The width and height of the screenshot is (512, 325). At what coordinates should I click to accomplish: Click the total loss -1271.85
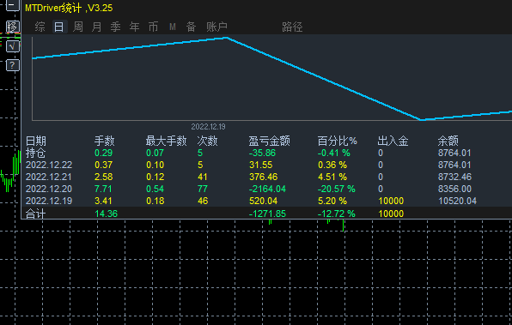click(x=267, y=214)
